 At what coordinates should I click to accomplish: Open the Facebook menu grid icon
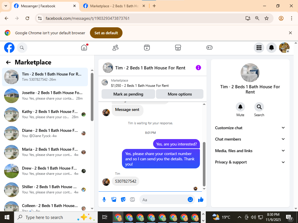[259, 48]
